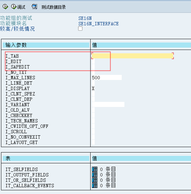Select the I_TAB parameter label
191x194 pixels.
(12, 56)
